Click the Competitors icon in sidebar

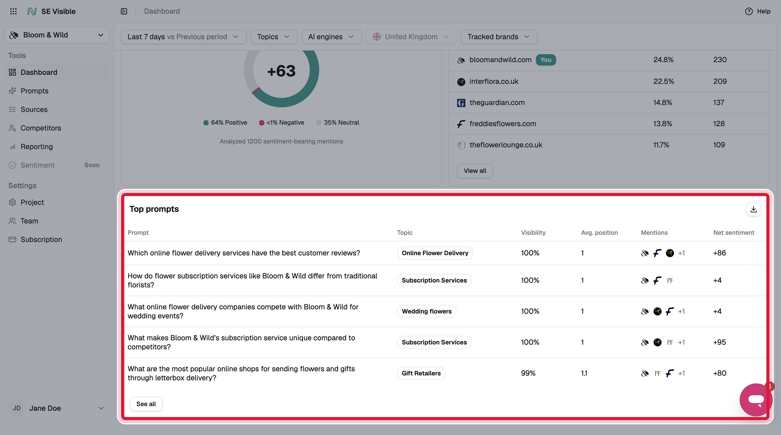[12, 128]
